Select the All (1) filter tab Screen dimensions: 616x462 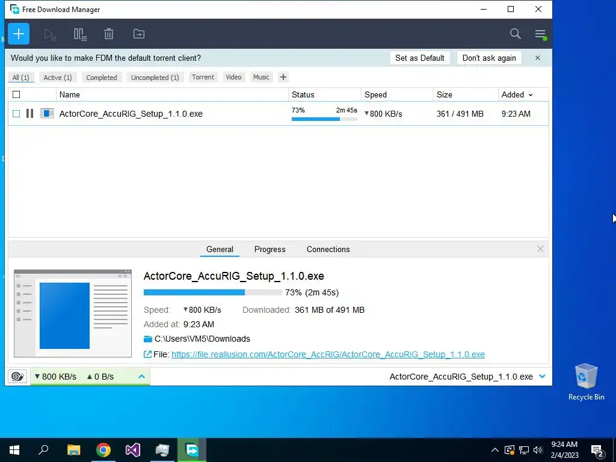[21, 78]
